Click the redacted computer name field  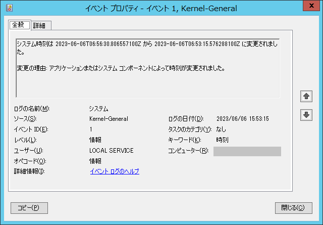pyautogui.click(x=247, y=151)
